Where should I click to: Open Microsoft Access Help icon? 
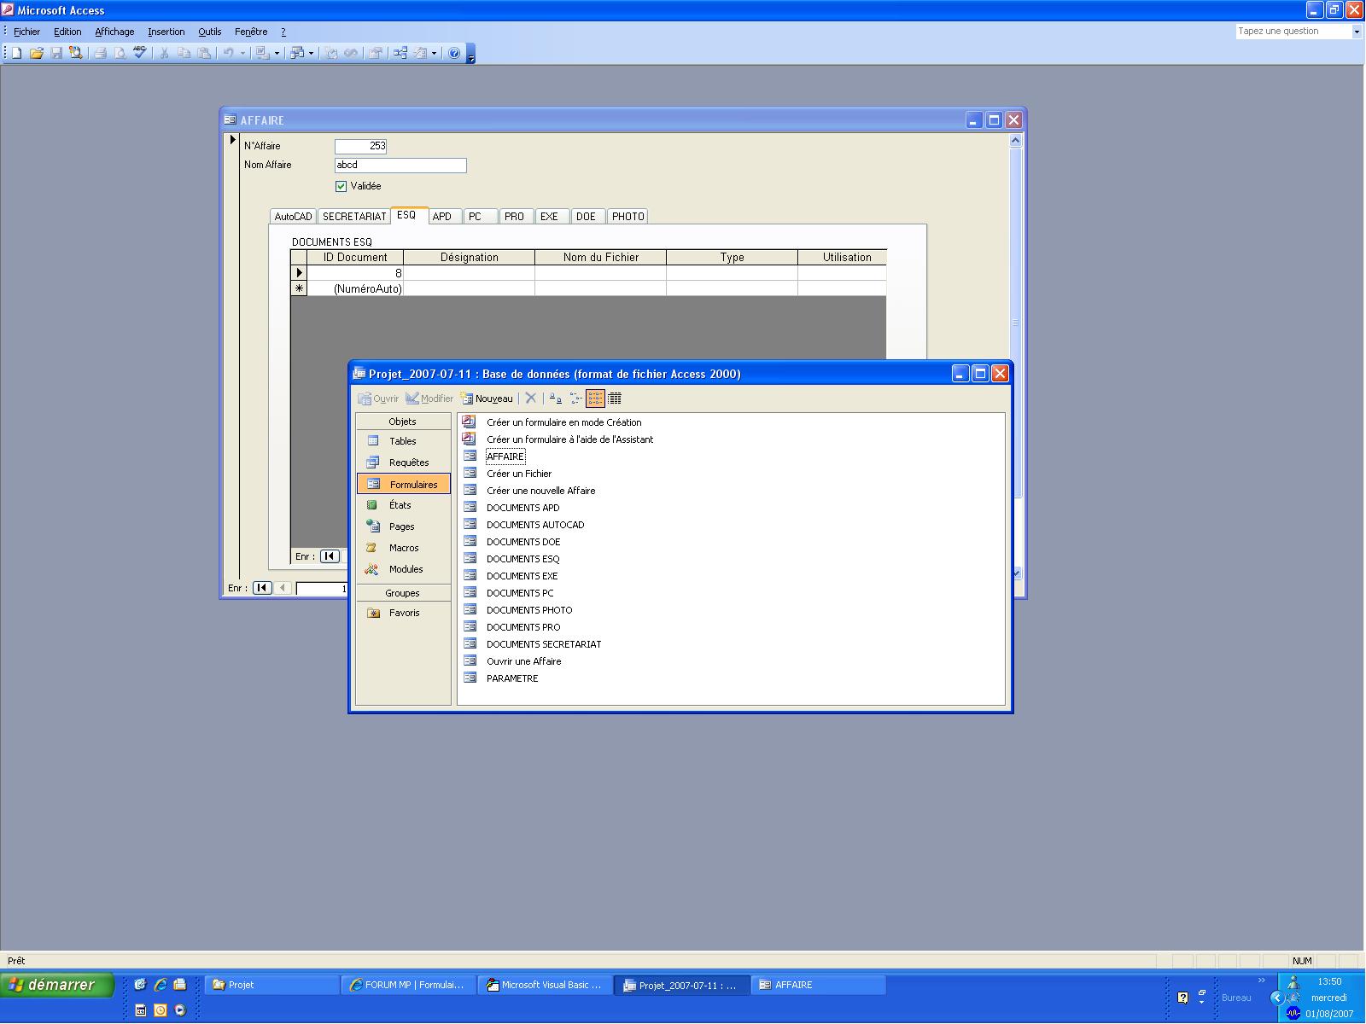(454, 53)
